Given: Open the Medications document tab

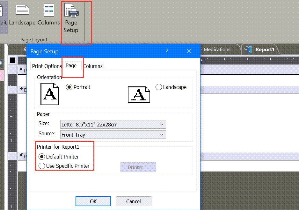Looking at the screenshot, I should pyautogui.click(x=217, y=50).
